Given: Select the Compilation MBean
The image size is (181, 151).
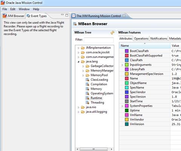Looking at the screenshot, I should [99, 84].
